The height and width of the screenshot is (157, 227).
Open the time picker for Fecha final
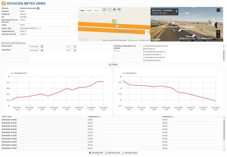pos(75,51)
